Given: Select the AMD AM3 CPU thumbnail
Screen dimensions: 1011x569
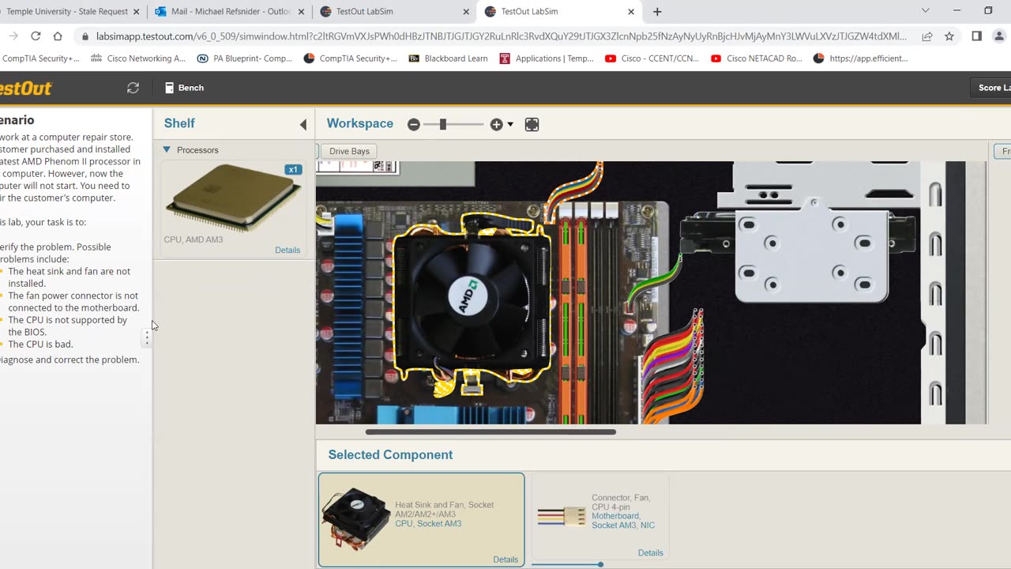Looking at the screenshot, I should click(x=233, y=198).
